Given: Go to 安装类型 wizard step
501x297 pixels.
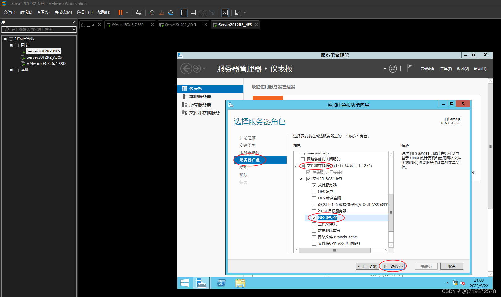Looking at the screenshot, I should click(x=247, y=145).
